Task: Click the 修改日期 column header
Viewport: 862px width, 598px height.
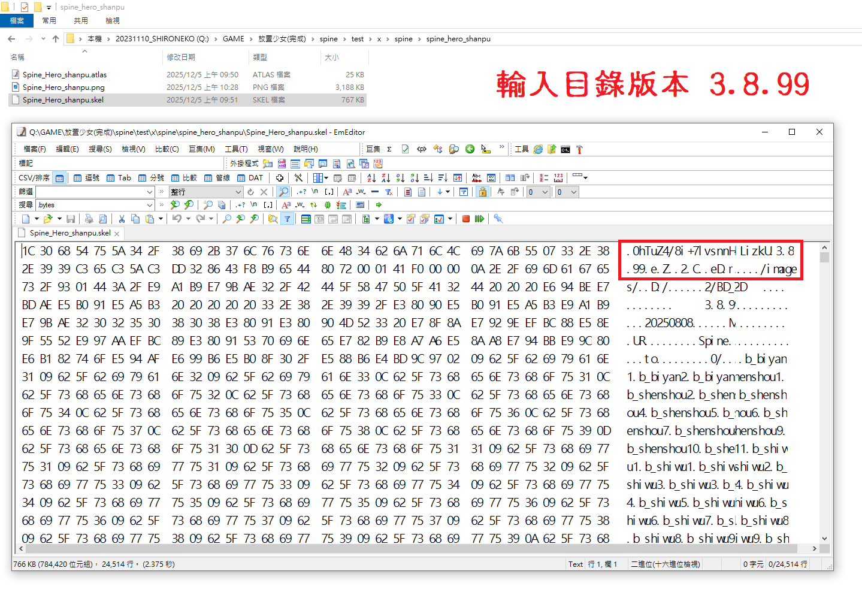Action: pos(181,58)
